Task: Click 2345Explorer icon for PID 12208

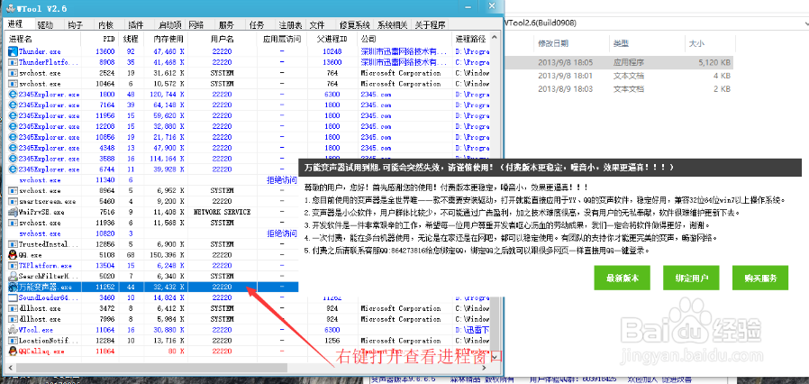Action: click(x=13, y=126)
